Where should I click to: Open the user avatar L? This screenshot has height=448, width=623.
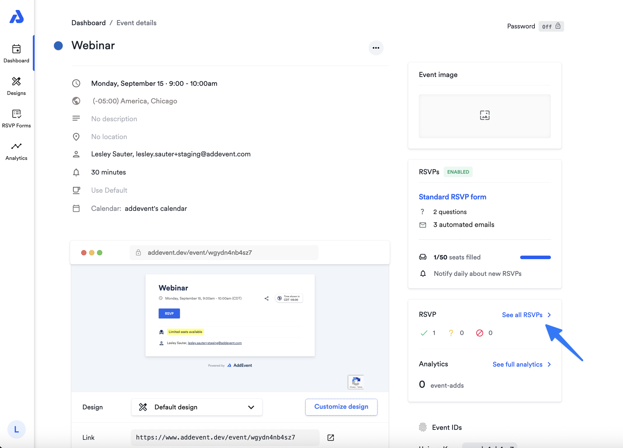pos(16,429)
